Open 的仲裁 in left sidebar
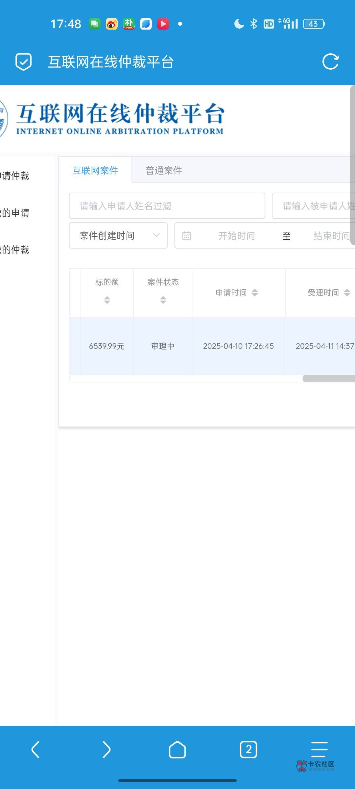 click(15, 250)
